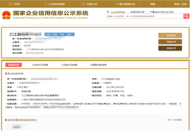190x131 pixels.
Task: Switch to the 行政许可信息 tab
Action: coord(40,65)
